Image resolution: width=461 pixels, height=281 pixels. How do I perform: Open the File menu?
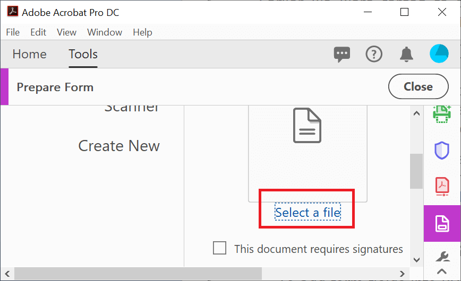coord(13,32)
